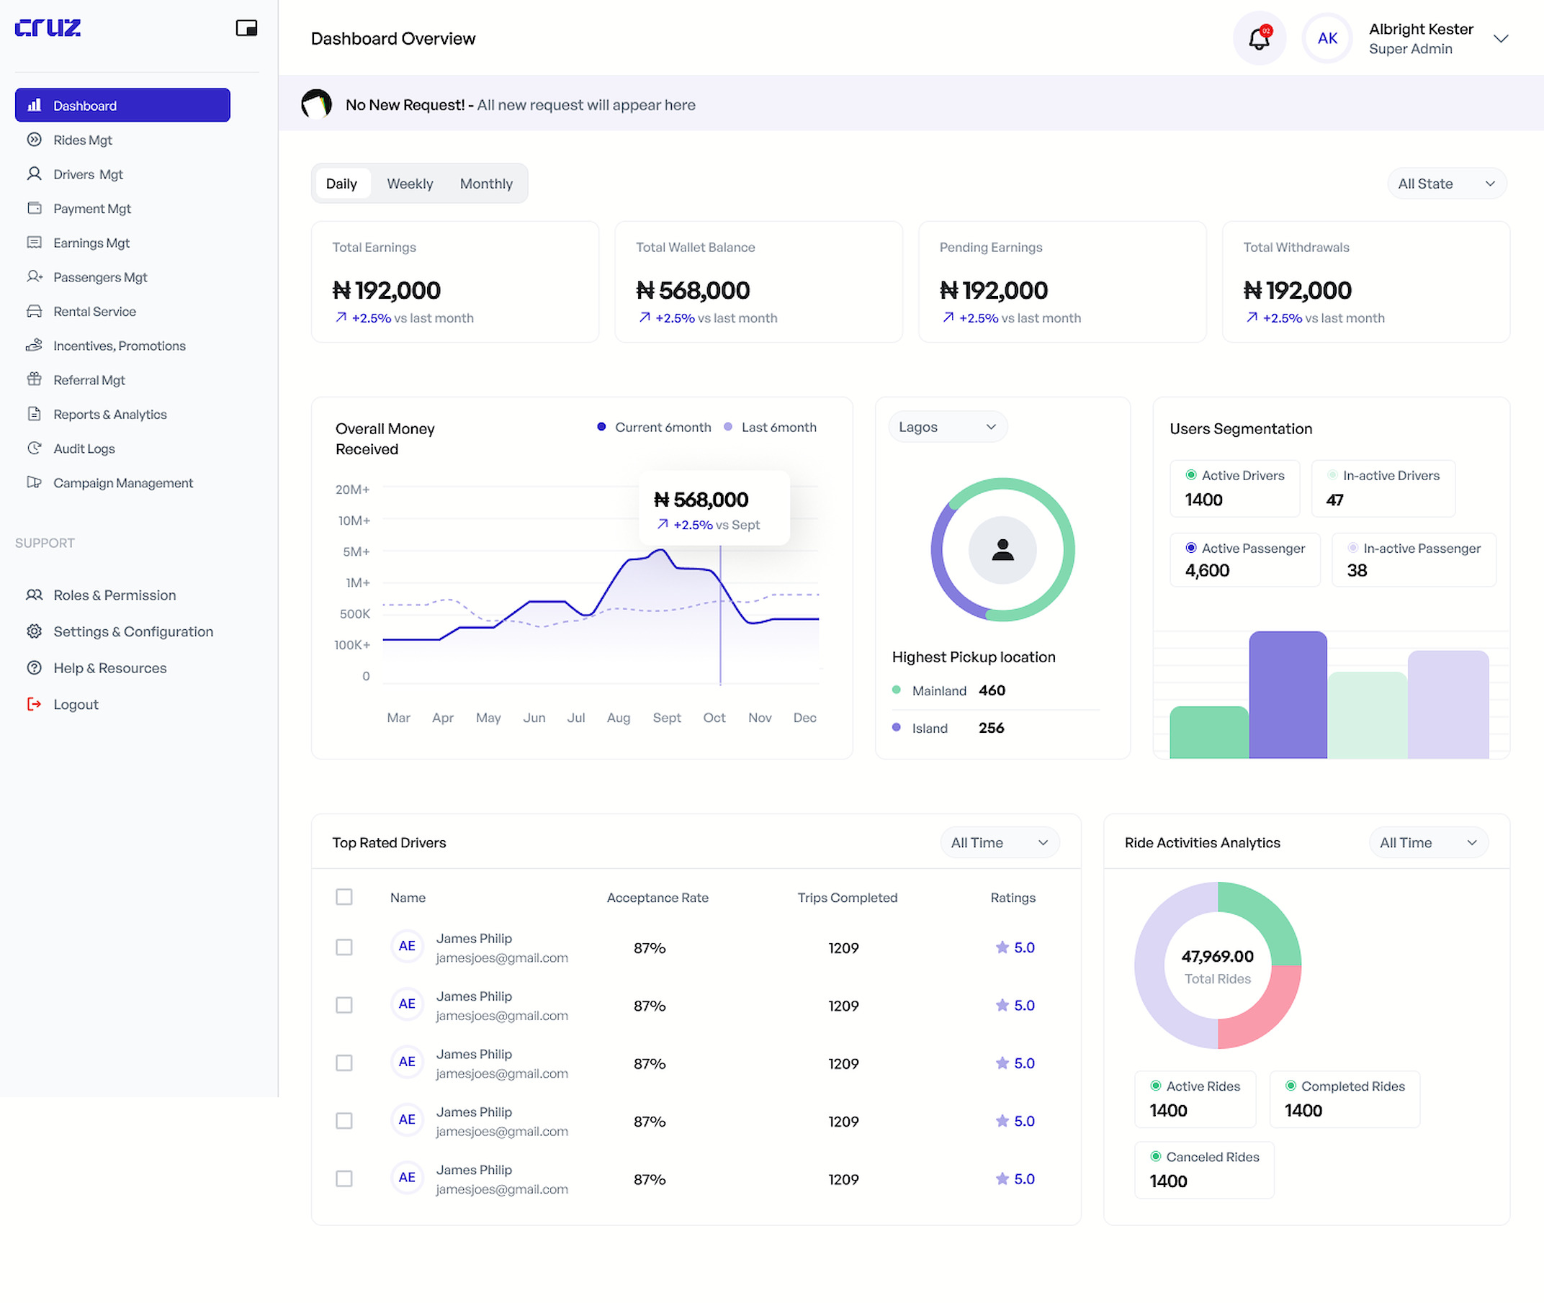Click the Ratings column header

coord(1013,897)
